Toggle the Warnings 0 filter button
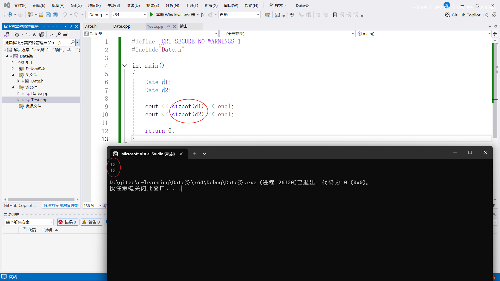This screenshot has width=500, height=281. coord(91,222)
